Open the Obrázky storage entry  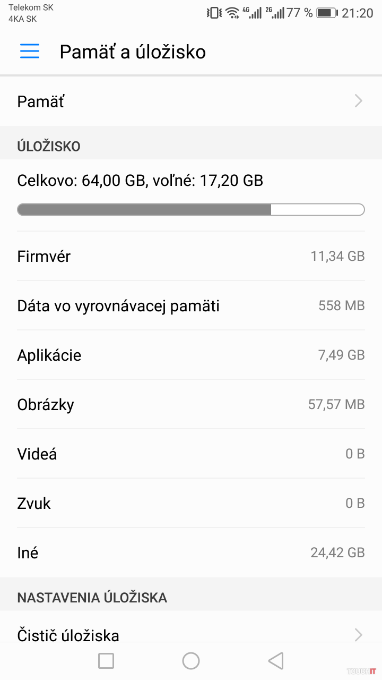click(191, 404)
